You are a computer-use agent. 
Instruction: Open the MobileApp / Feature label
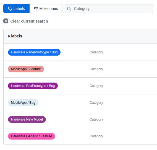tap(26, 69)
